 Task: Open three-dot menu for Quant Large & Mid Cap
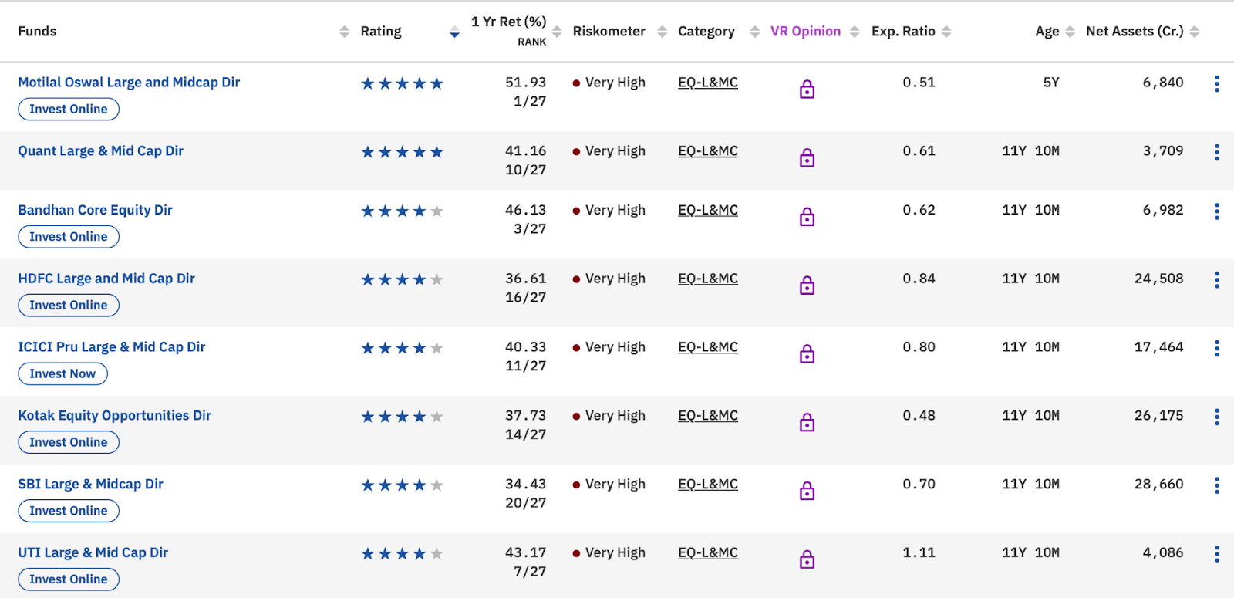pyautogui.click(x=1217, y=152)
